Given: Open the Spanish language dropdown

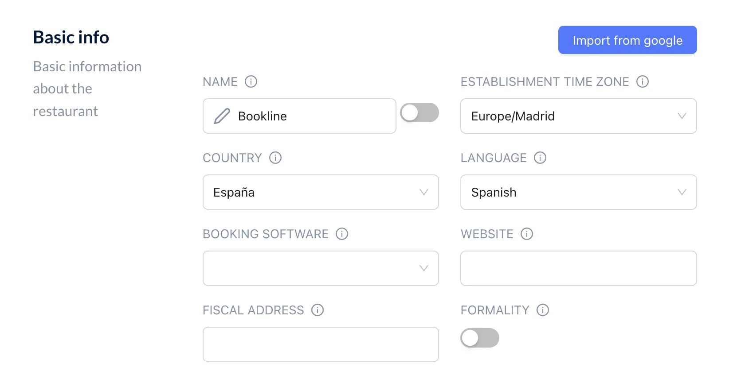Looking at the screenshot, I should click(x=579, y=192).
